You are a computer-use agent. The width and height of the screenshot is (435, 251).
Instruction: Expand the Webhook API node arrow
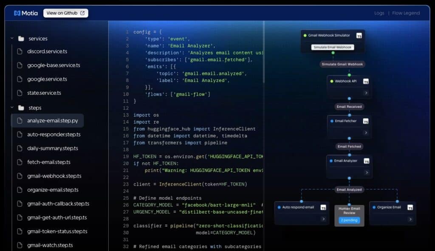pos(366,93)
